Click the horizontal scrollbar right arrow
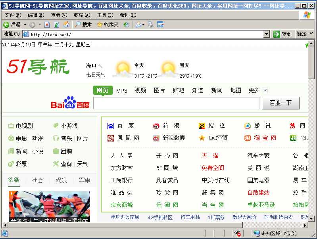The height and width of the screenshot is (239, 317). (305, 225)
